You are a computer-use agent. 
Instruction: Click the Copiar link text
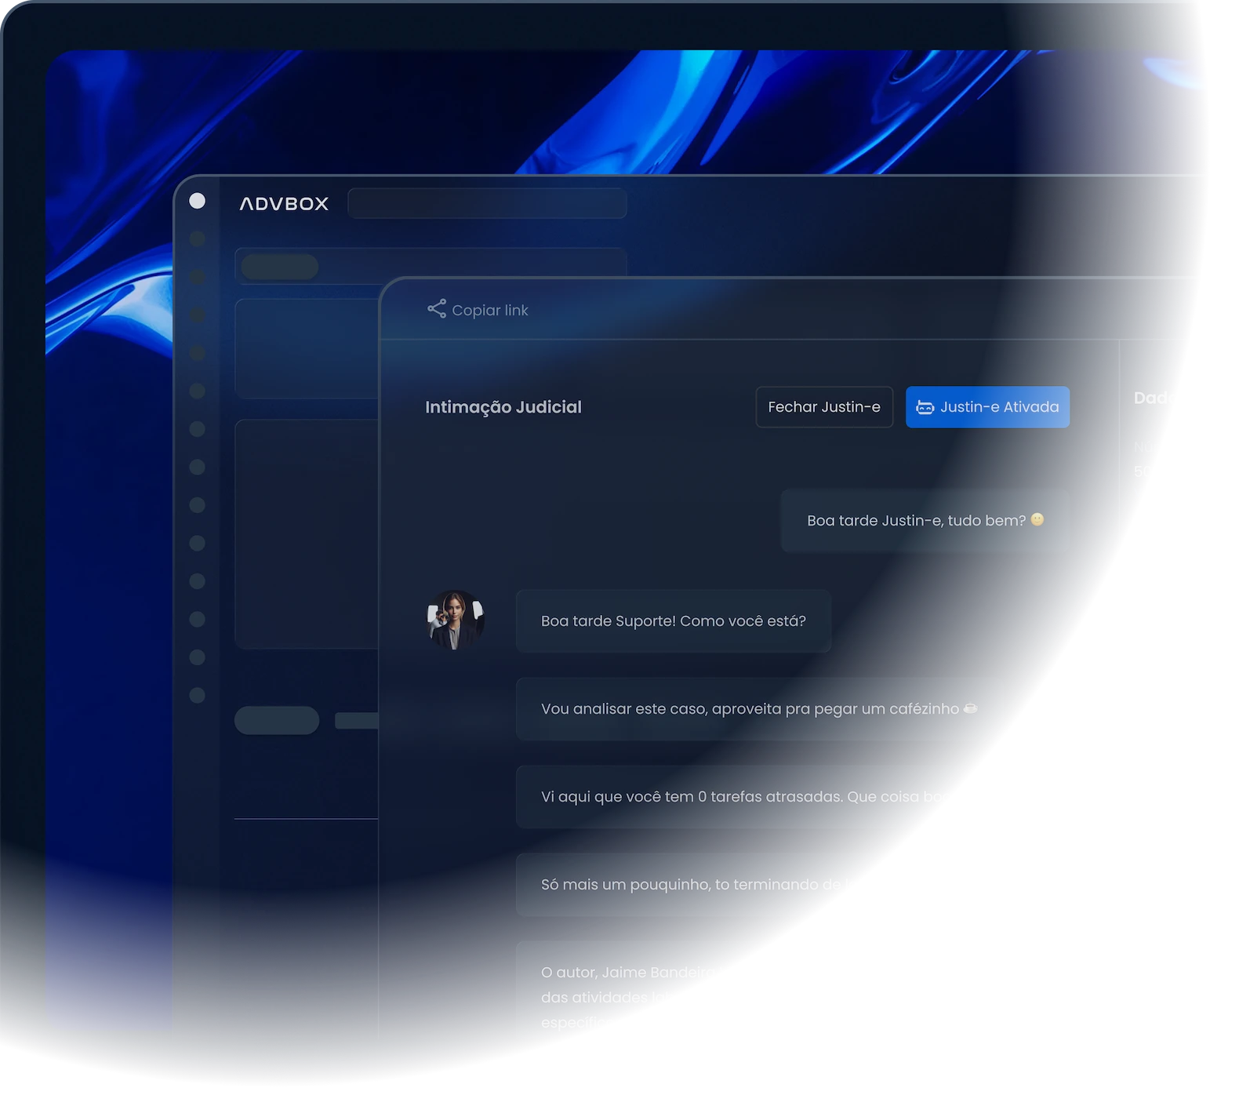coord(490,311)
